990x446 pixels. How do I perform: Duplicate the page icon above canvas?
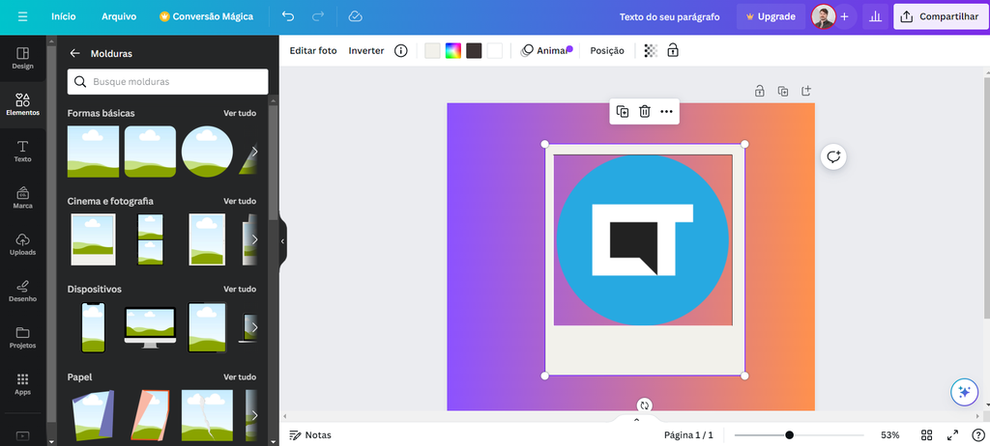(783, 91)
